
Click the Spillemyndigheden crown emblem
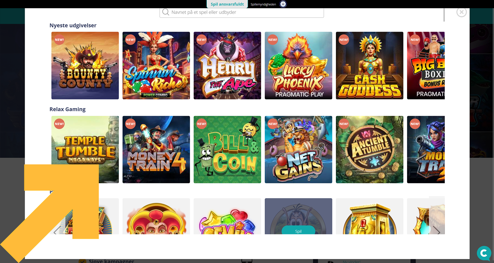click(283, 4)
